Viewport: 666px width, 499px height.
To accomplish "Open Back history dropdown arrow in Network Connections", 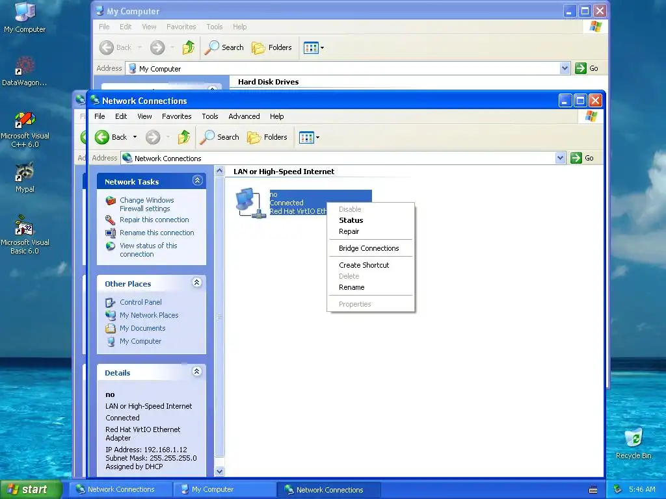I will point(135,137).
